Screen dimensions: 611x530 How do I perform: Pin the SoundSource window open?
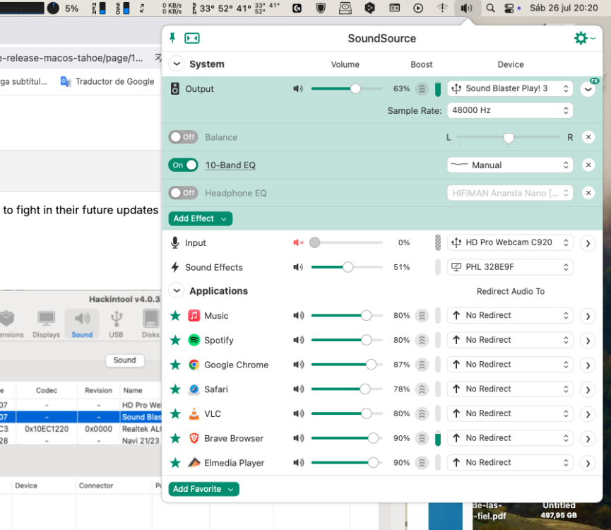click(172, 37)
